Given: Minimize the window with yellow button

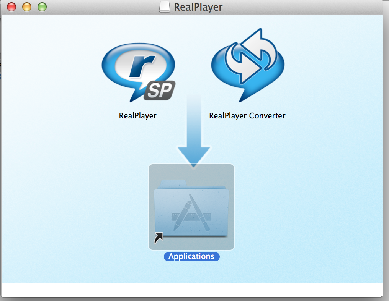Looking at the screenshot, I should 27,6.
